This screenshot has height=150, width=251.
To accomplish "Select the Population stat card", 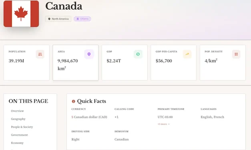I will (26, 63).
